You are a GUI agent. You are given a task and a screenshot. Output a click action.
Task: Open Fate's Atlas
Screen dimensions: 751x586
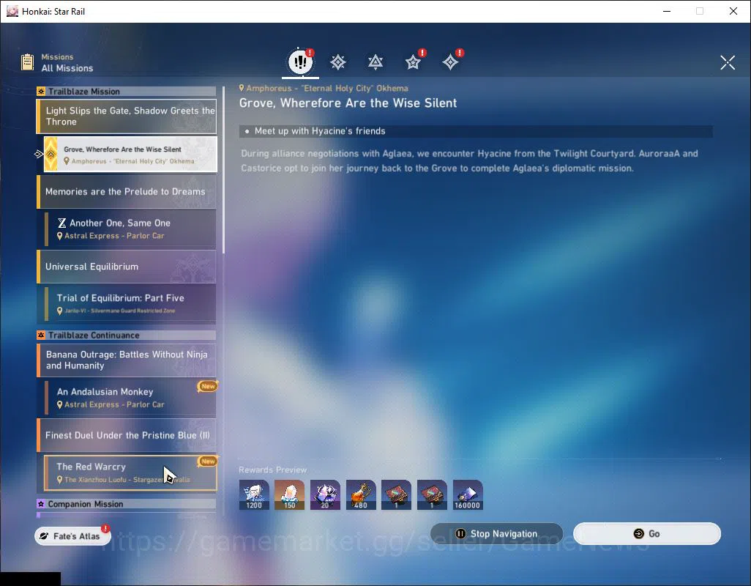click(72, 536)
